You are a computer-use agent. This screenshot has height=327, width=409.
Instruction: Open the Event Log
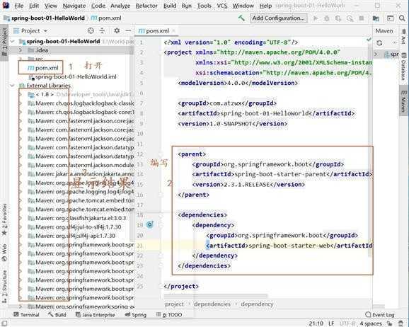380,315
